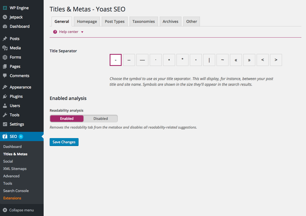Open SEO Dashboard submenu item
The image size is (306, 216).
[x=13, y=147]
